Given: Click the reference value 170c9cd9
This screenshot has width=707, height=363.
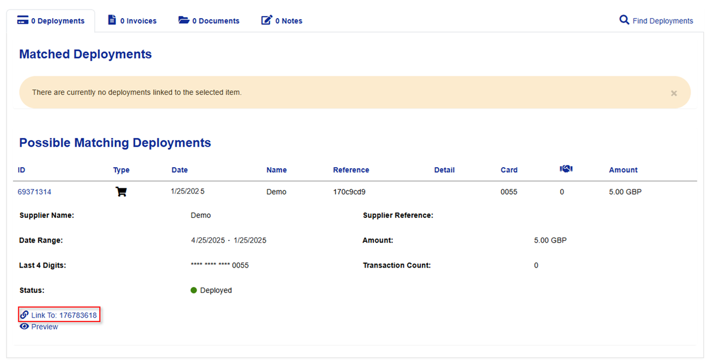Looking at the screenshot, I should pyautogui.click(x=350, y=192).
